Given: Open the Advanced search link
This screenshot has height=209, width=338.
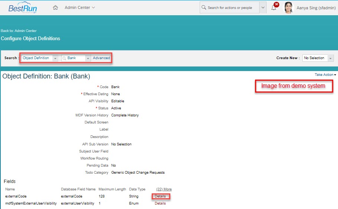Looking at the screenshot, I should click(x=101, y=58).
